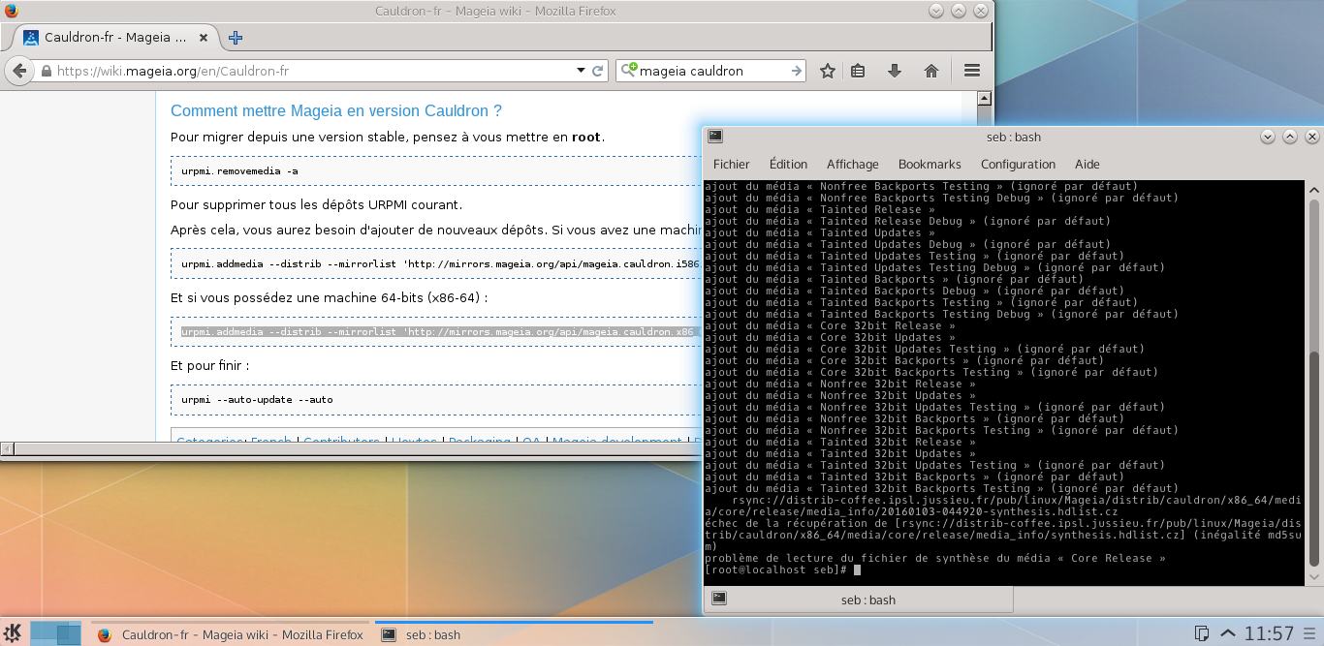Open URL history dropdown arrow

tap(580, 71)
